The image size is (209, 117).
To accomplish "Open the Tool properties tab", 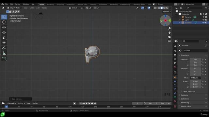I will pos(175,46).
